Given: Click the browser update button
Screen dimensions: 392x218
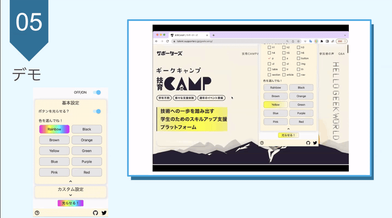Looking at the screenshot, I should (342, 41).
